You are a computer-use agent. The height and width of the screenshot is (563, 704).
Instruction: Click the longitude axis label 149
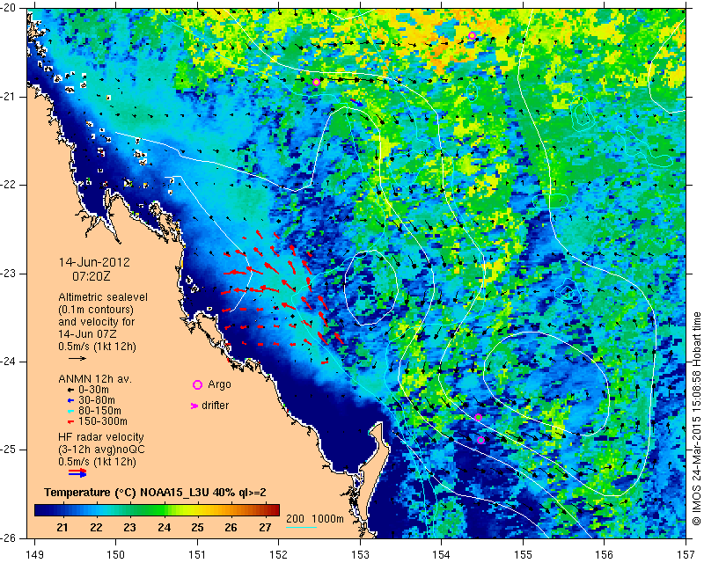(34, 555)
